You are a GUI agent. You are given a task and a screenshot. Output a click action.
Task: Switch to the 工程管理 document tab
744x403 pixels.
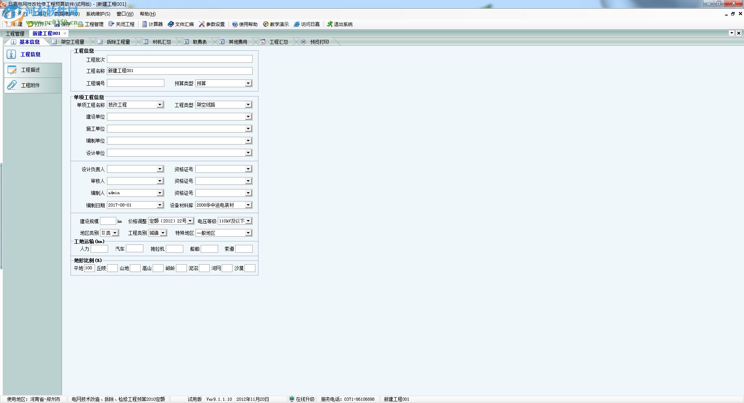[x=15, y=34]
